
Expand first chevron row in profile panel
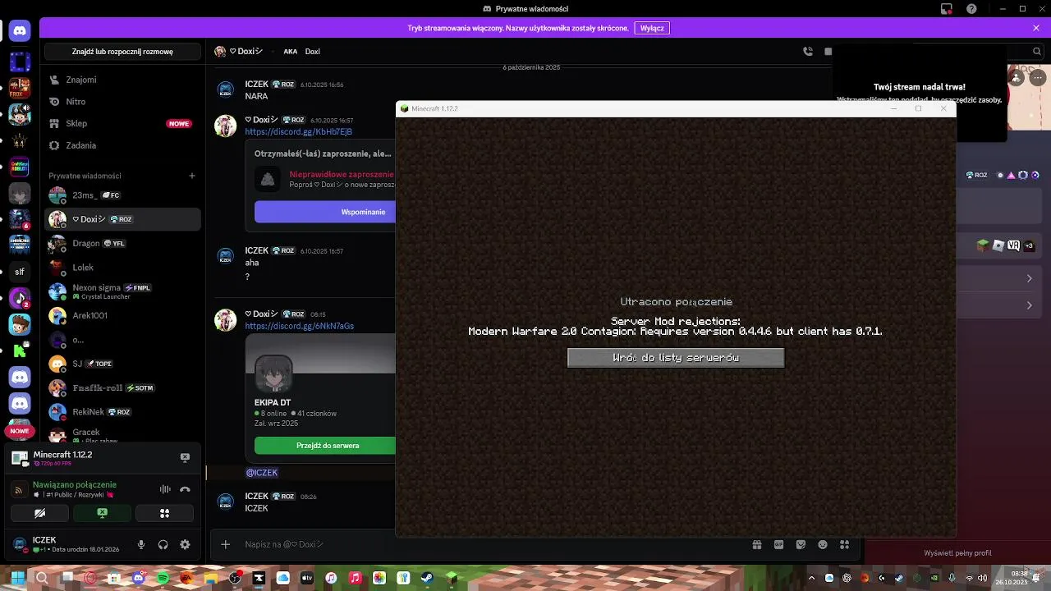(1030, 279)
